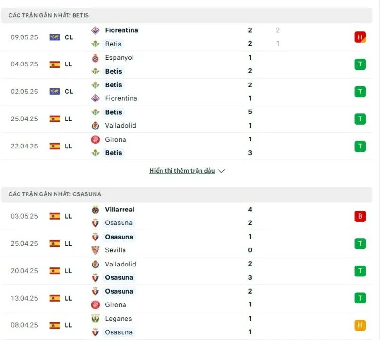Screen dimensions: 380x340
Task: Click the Fiorentina club crest
Action: (96, 30)
